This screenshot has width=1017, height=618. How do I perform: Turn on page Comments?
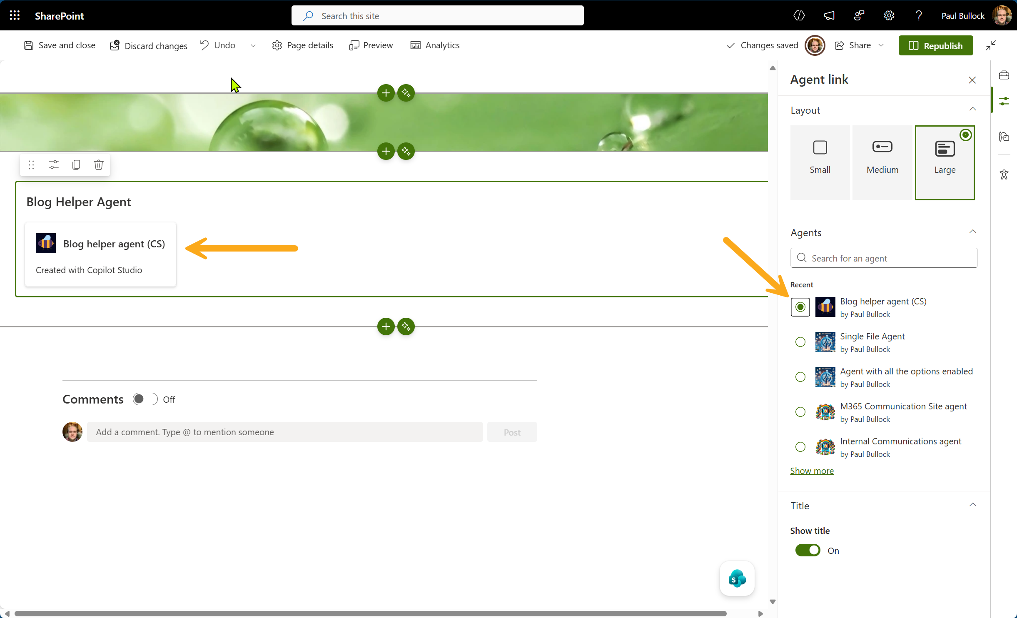click(145, 399)
